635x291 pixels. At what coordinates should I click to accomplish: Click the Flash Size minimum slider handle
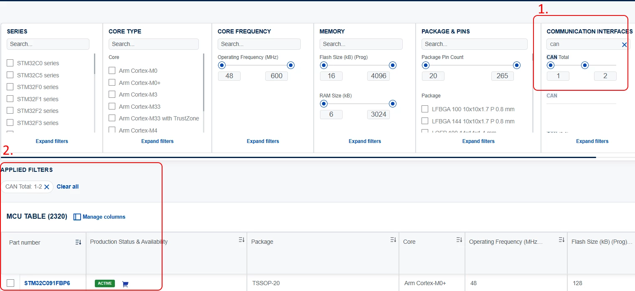(323, 65)
